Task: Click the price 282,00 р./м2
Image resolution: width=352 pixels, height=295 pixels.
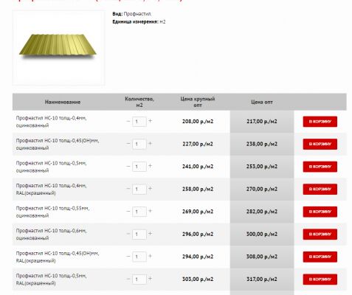Action: [x=262, y=212]
